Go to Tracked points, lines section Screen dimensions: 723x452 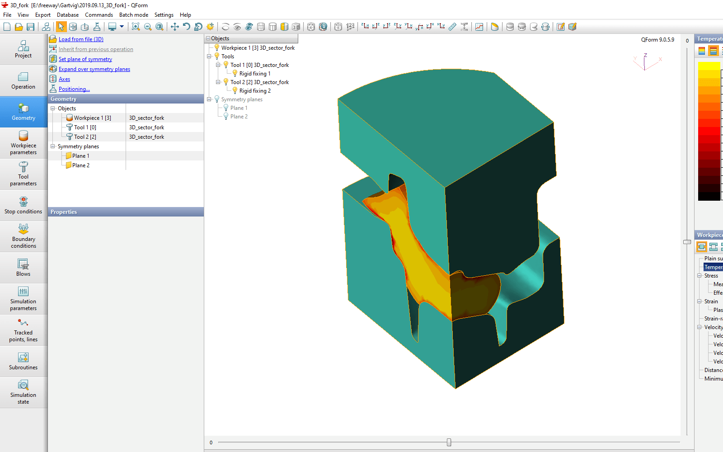click(x=23, y=330)
